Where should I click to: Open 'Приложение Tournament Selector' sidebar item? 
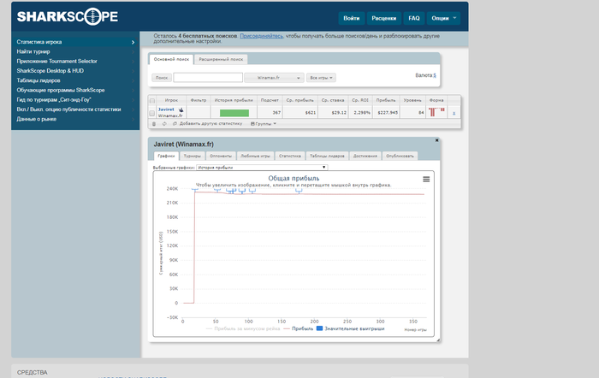[x=75, y=61]
